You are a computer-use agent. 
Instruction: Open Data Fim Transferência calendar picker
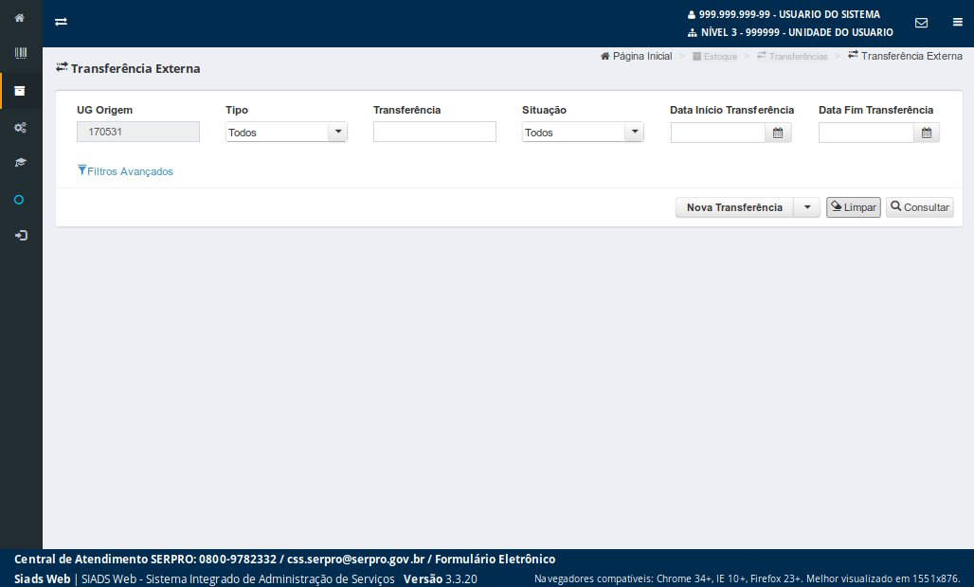click(x=927, y=133)
